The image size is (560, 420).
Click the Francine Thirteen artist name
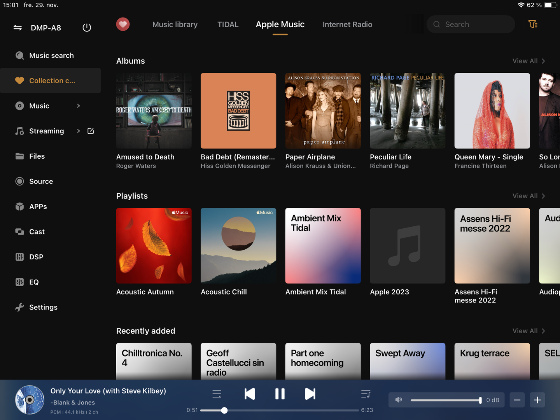(481, 166)
